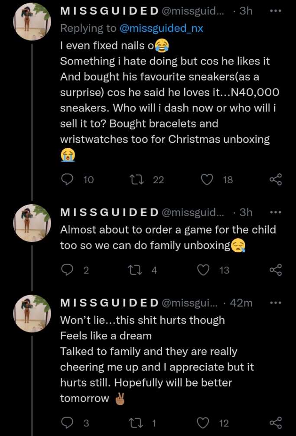
Task: Click the avatar on the 42m tweet
Action: pyautogui.click(x=33, y=313)
